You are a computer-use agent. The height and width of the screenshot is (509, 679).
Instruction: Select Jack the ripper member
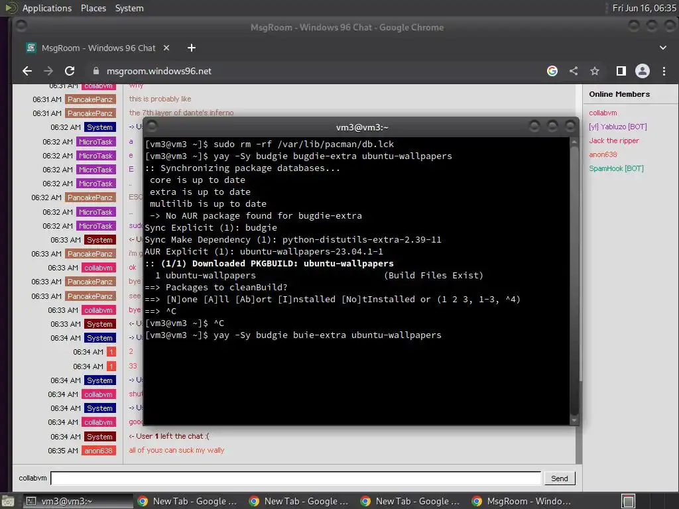pyautogui.click(x=613, y=141)
